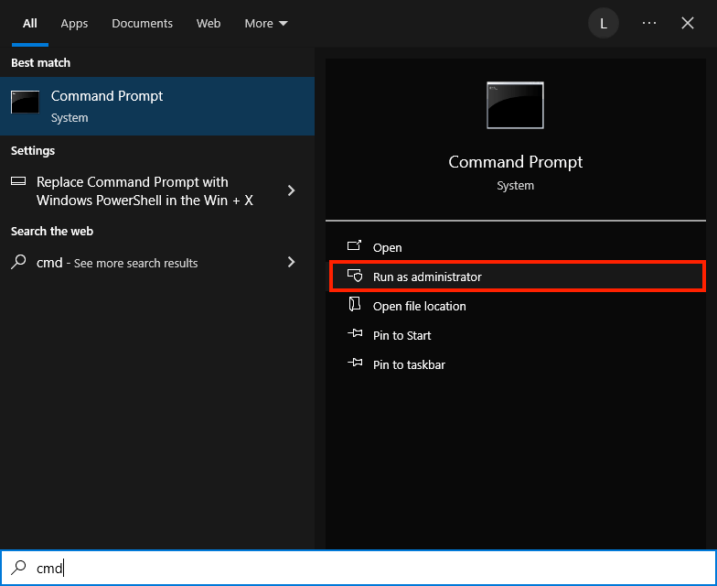
Task: Click the large Command Prompt preview thumbnail
Action: click(515, 105)
